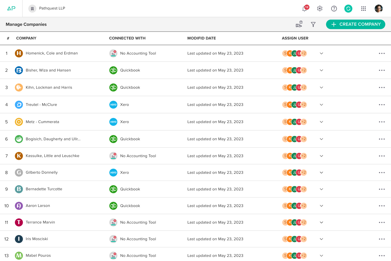Image resolution: width=391 pixels, height=261 pixels.
Task: Expand assigned users for Bisher, Wiza and Hansen
Action: 322,70
